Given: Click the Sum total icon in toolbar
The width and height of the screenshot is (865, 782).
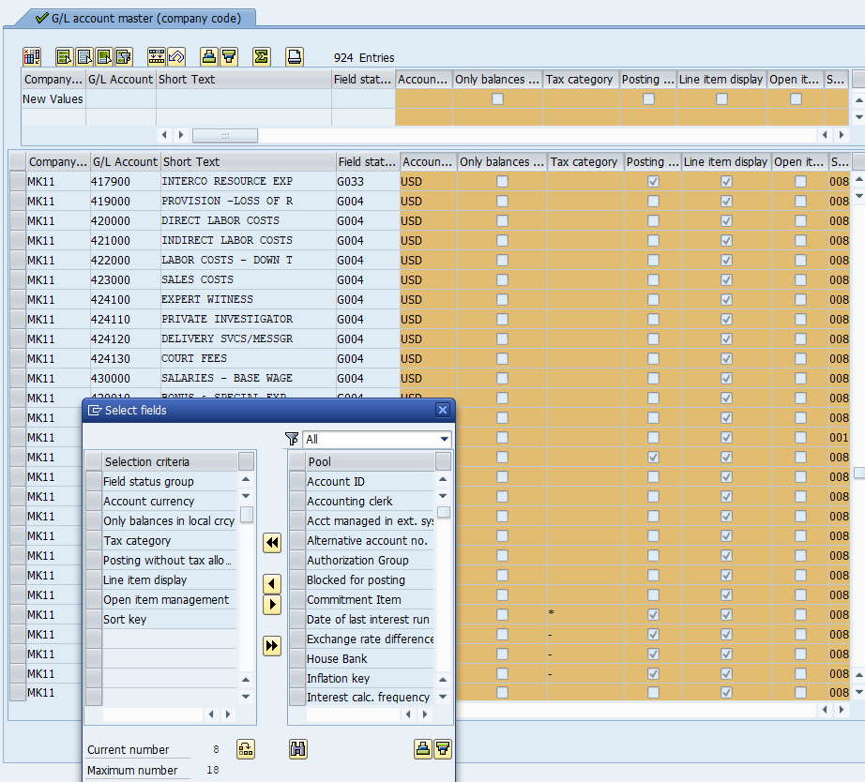Looking at the screenshot, I should click(x=262, y=57).
